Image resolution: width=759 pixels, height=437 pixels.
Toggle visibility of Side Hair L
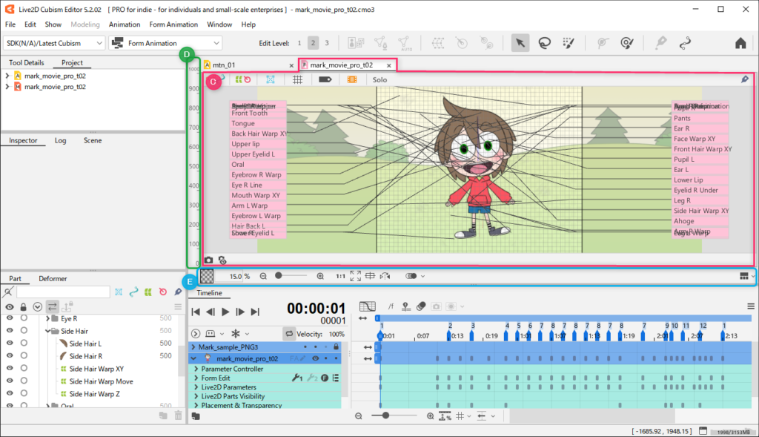(x=10, y=343)
